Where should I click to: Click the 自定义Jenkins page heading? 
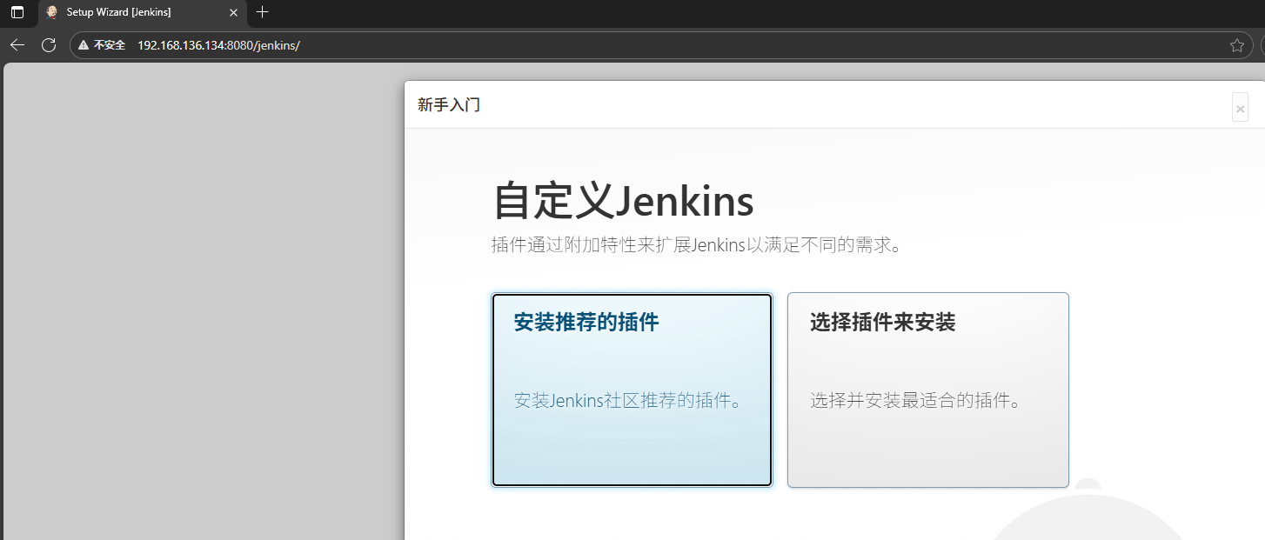[623, 201]
